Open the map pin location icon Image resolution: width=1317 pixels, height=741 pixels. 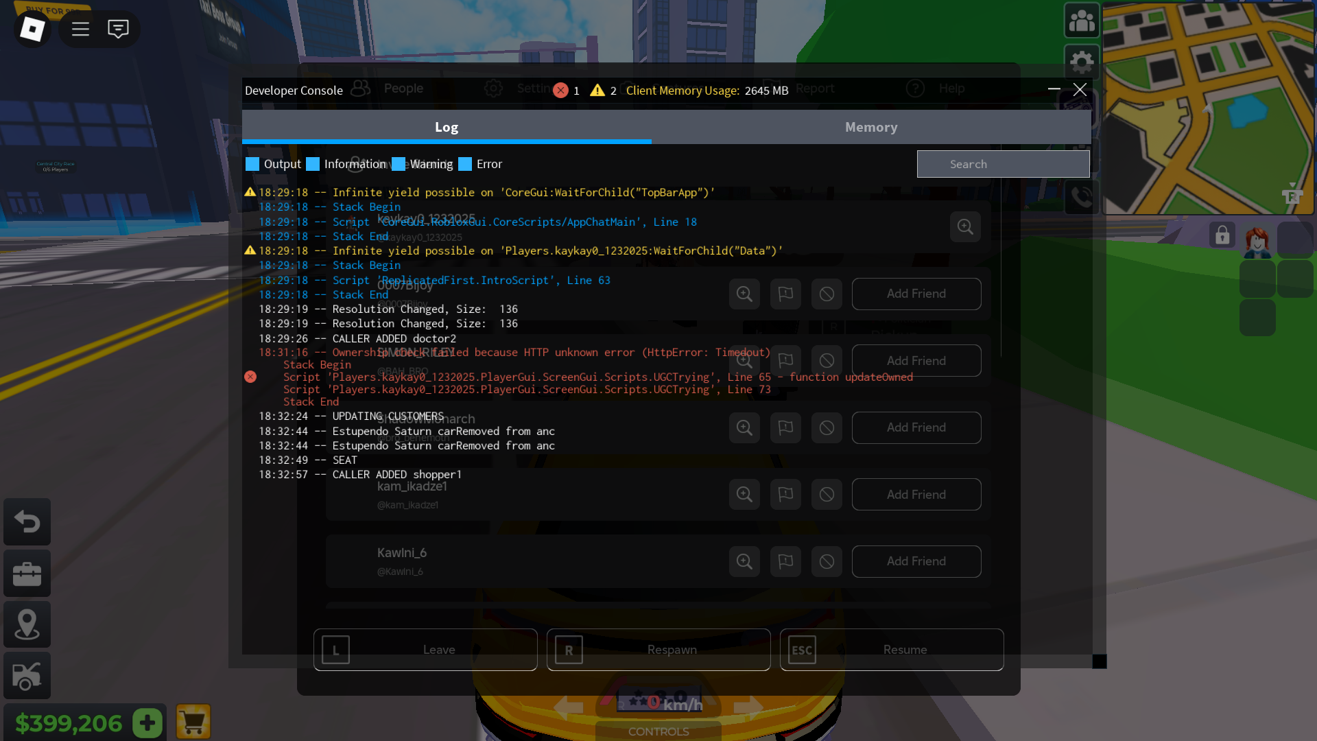pyautogui.click(x=27, y=624)
